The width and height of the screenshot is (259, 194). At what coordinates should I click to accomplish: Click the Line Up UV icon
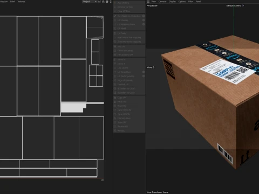[x=115, y=68]
